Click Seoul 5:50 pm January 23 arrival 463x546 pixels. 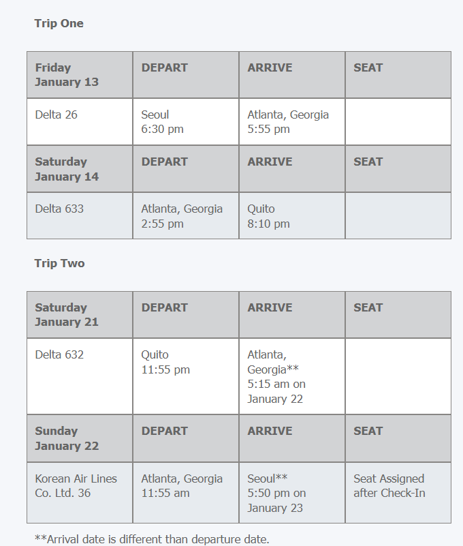click(276, 493)
